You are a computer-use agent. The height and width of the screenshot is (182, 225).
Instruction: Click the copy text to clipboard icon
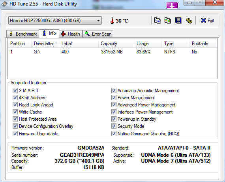coord(157,21)
